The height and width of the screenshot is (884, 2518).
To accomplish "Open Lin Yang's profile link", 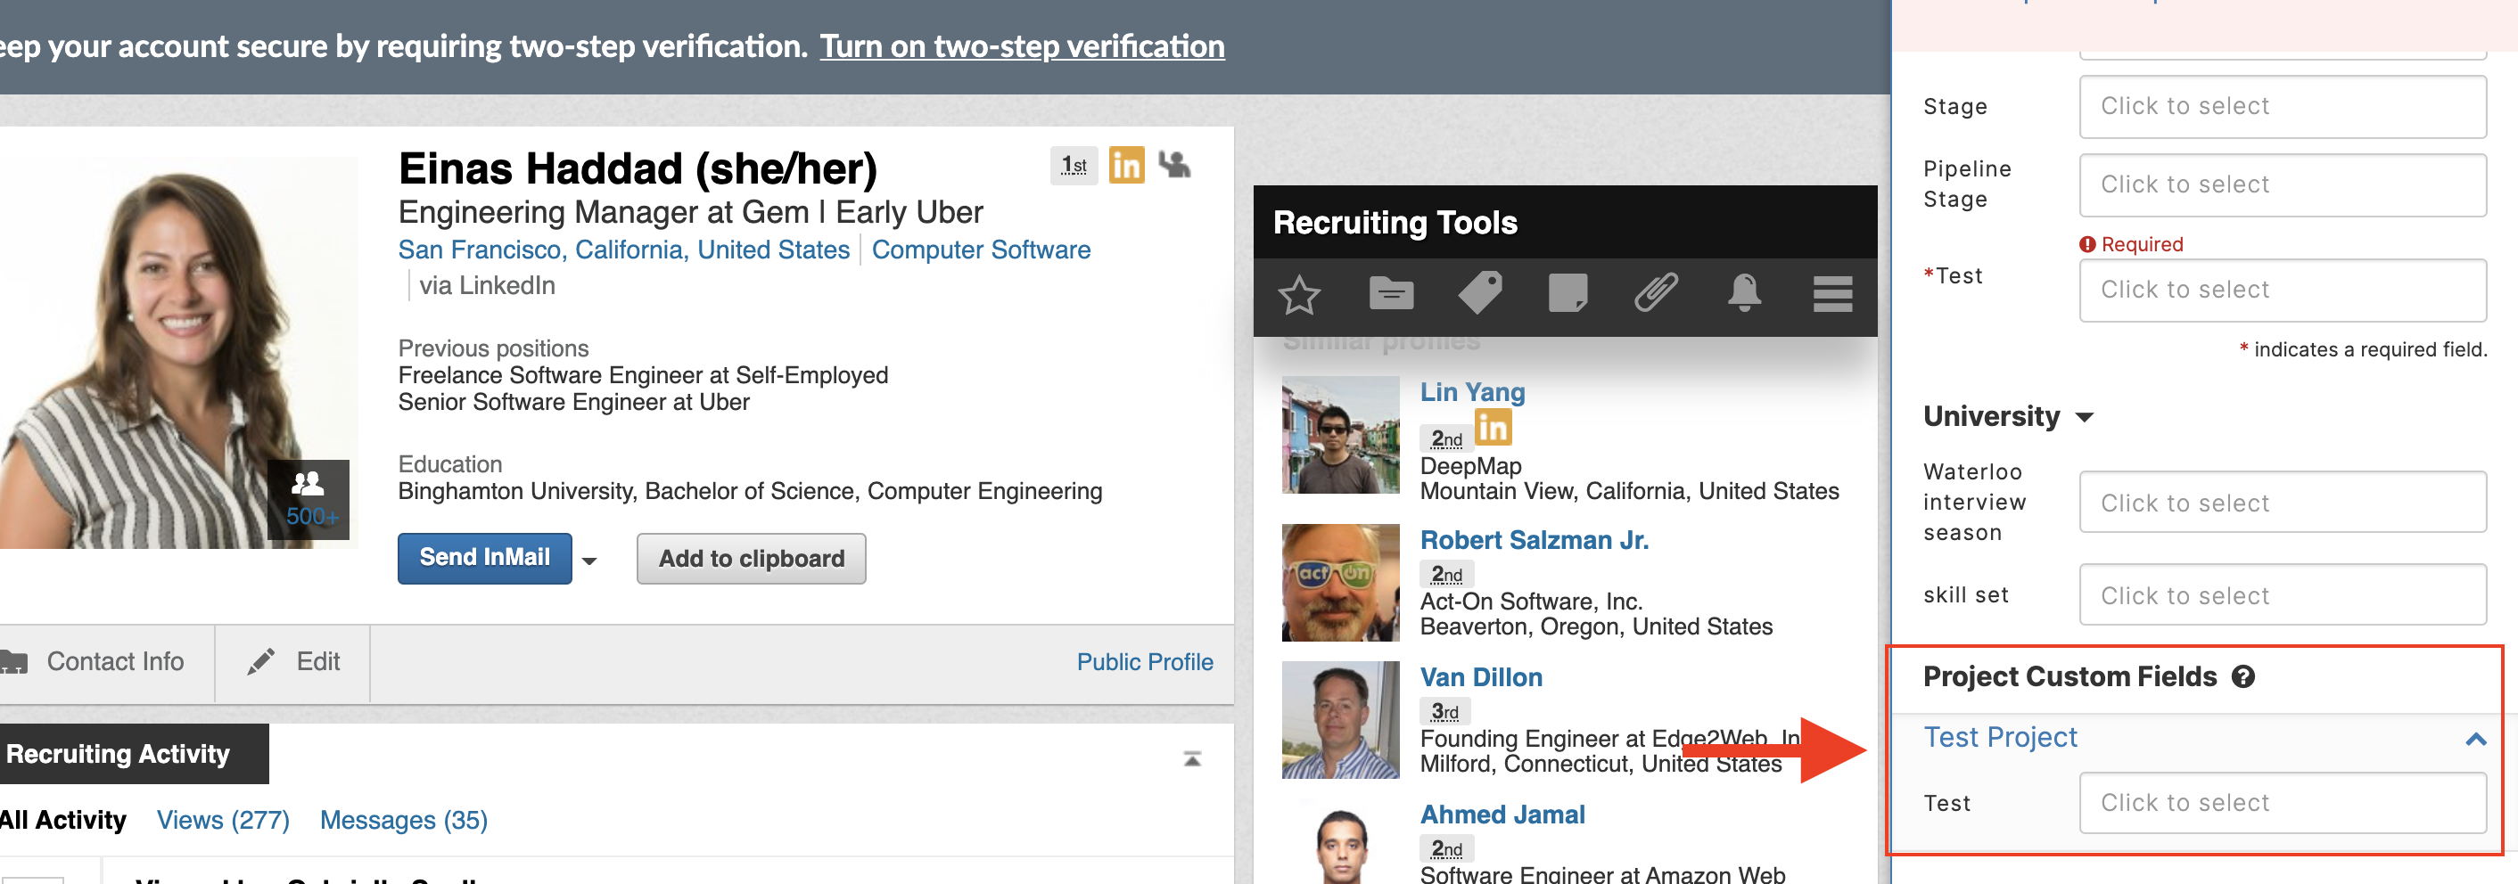I will [x=1472, y=392].
